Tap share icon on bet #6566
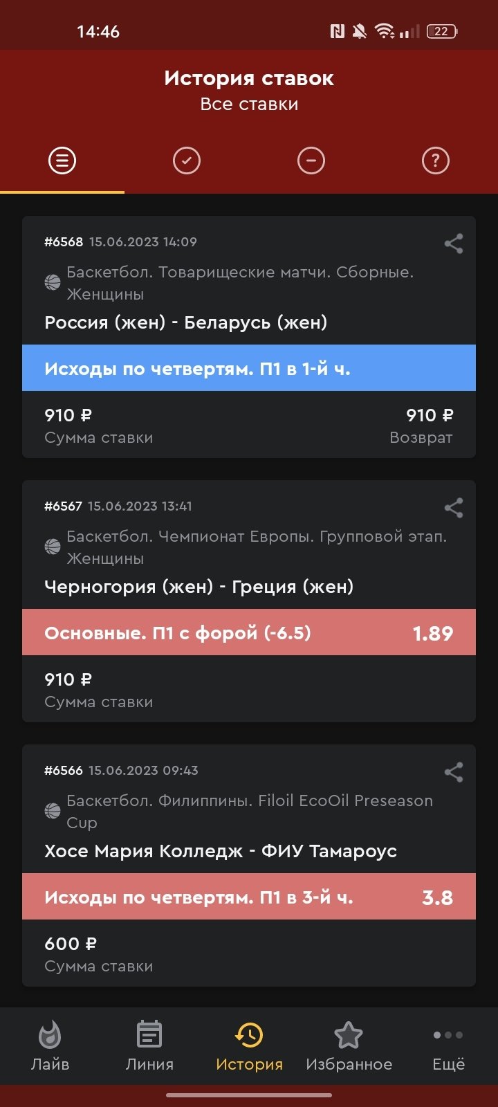 pyautogui.click(x=453, y=772)
